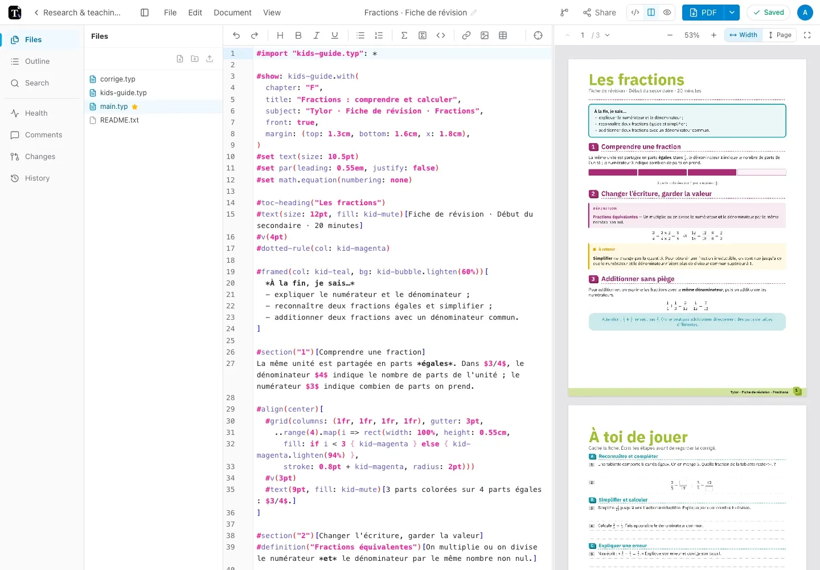
Task: Click the page number field
Action: [583, 35]
